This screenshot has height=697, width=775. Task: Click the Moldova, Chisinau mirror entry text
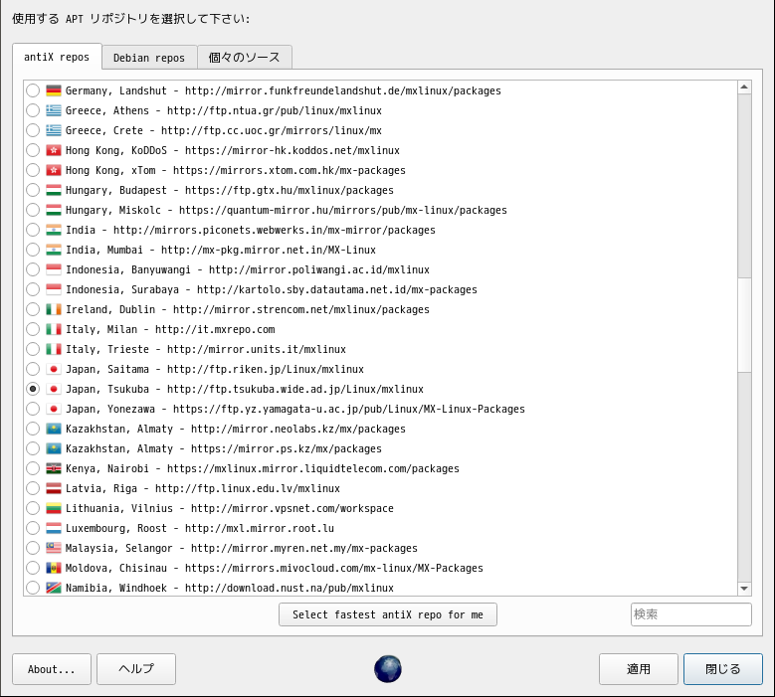[274, 568]
